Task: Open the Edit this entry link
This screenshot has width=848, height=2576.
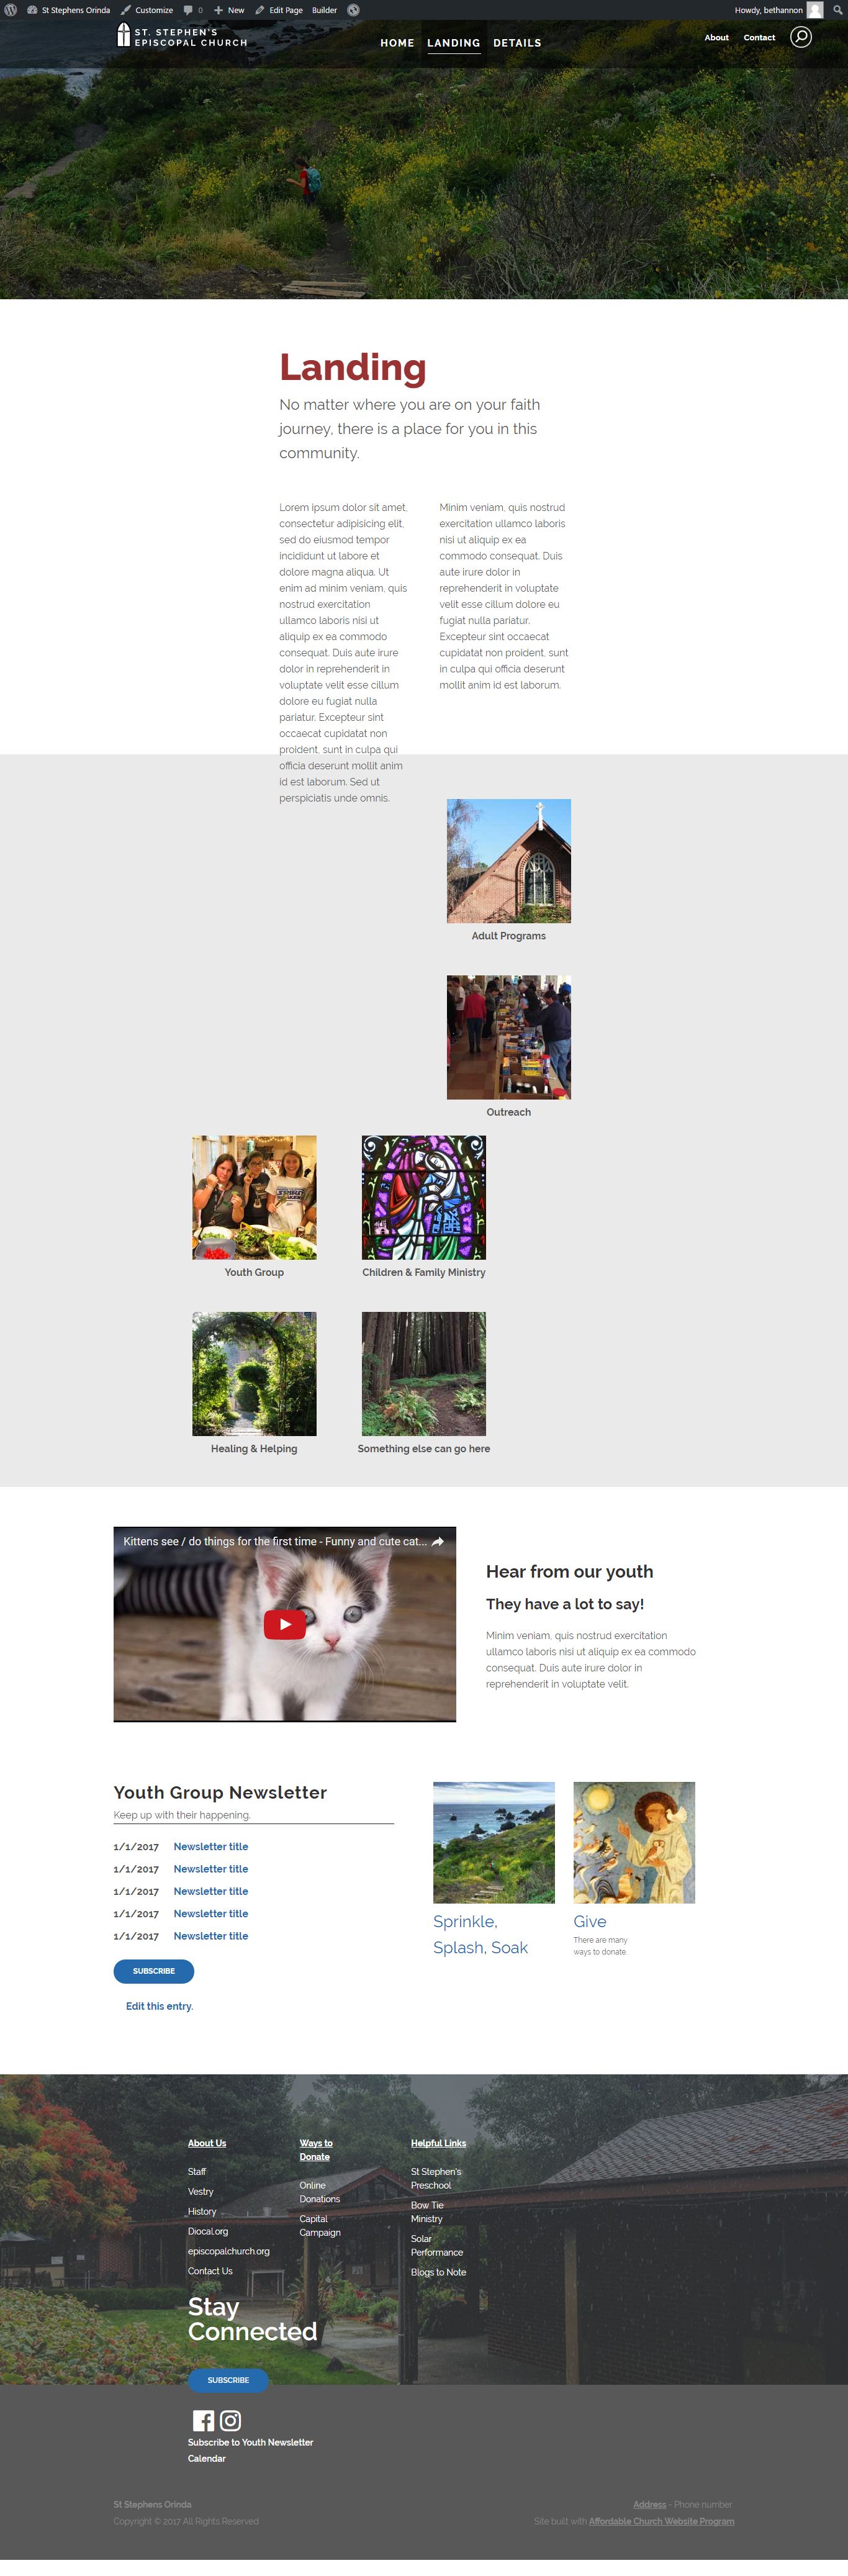Action: pos(159,2006)
